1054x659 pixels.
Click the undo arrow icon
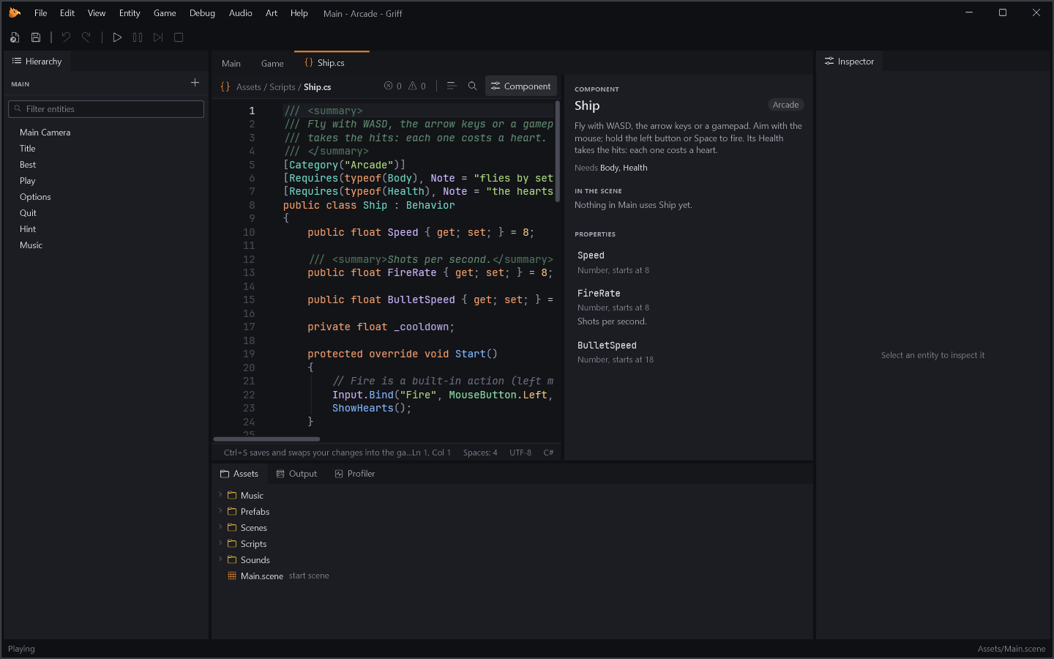pyautogui.click(x=66, y=37)
